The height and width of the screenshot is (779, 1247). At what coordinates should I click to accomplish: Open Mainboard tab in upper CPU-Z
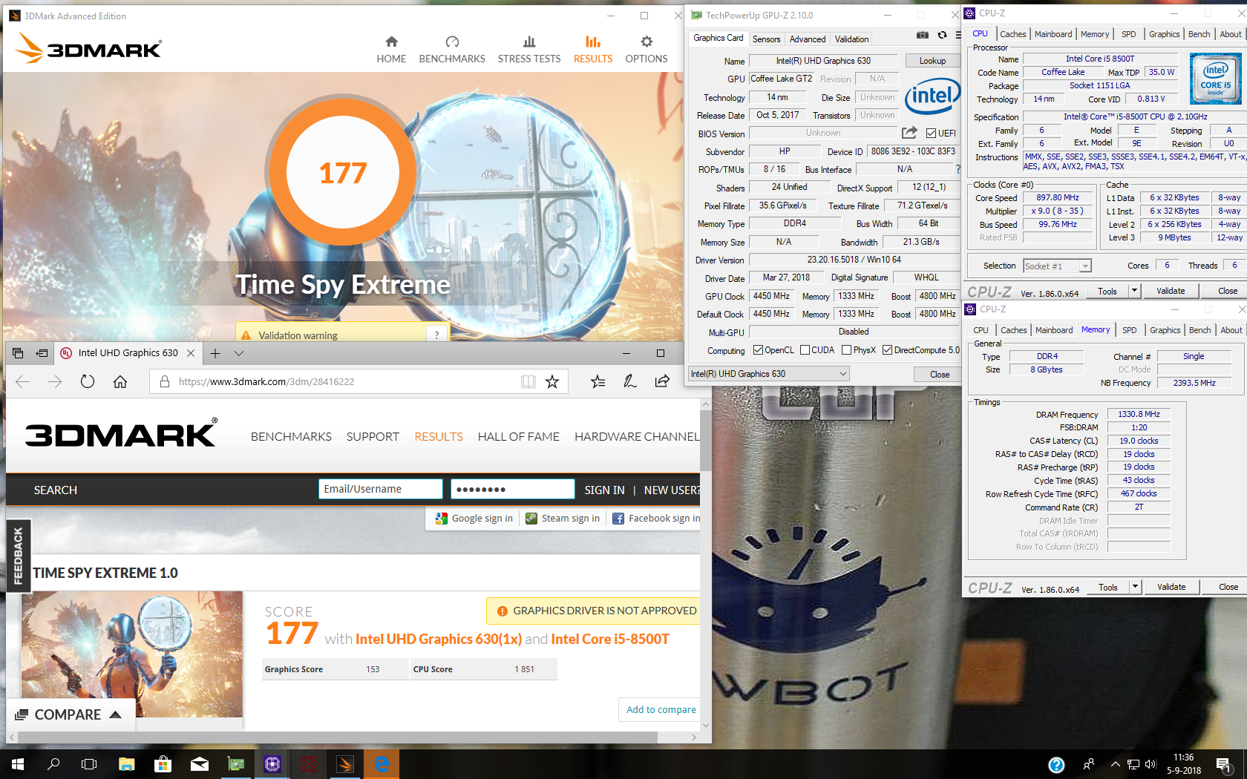1053,34
